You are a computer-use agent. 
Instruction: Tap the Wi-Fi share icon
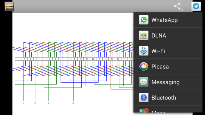pos(144,51)
